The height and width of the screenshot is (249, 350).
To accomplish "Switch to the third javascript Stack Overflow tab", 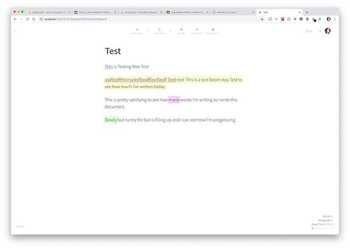I will (x=140, y=12).
